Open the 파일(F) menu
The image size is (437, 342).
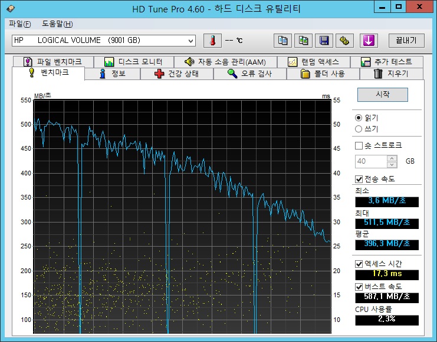pyautogui.click(x=19, y=24)
